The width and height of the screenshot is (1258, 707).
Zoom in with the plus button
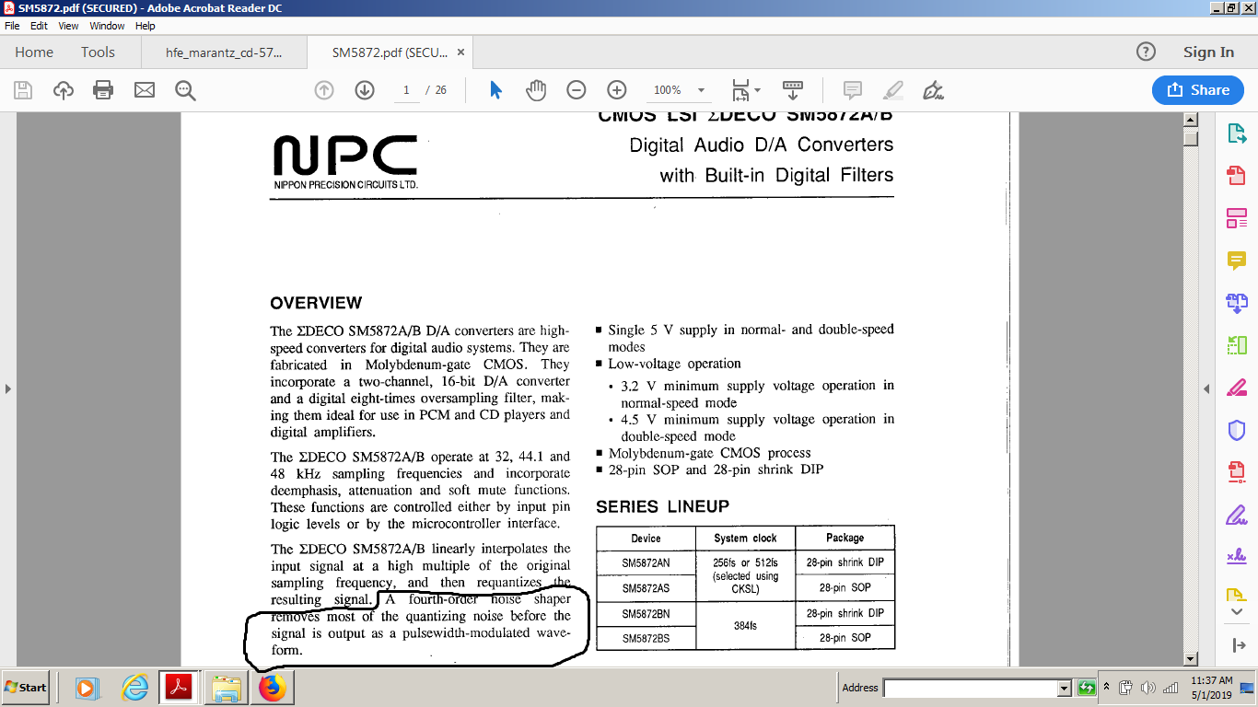pos(617,90)
